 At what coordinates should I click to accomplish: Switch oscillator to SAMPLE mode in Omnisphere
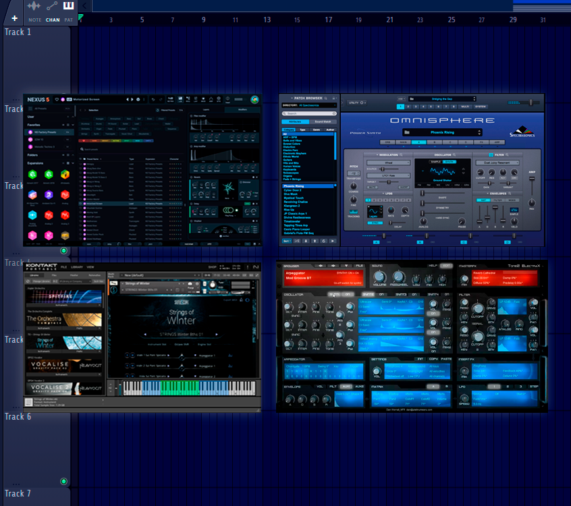tap(436, 162)
